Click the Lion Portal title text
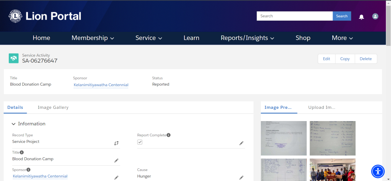This screenshot has width=391, height=181. point(53,16)
